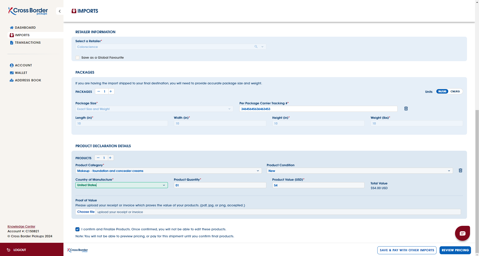Open Address Book in the sidebar

pos(28,80)
